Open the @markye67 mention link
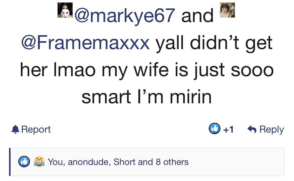Image resolution: width=294 pixels, height=181 pixels. pos(125,15)
